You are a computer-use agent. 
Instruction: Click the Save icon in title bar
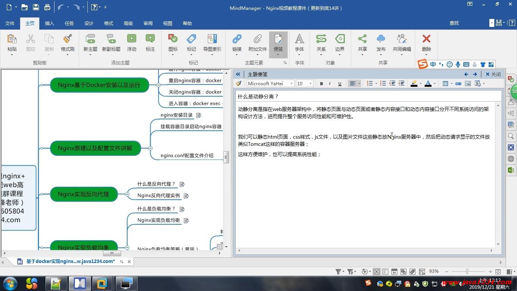pos(36,7)
